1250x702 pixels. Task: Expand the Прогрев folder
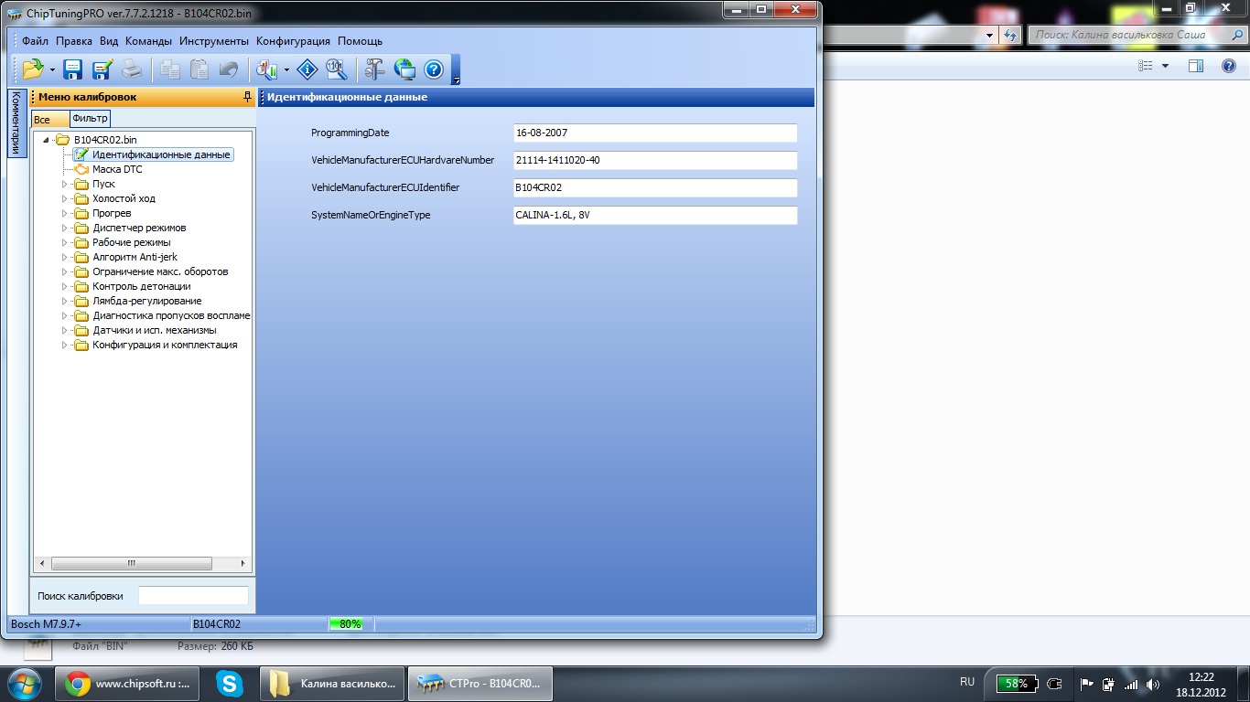tap(65, 213)
